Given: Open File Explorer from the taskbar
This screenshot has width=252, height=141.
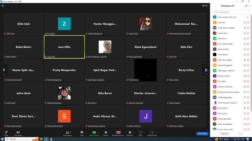Looking at the screenshot, I should click(41, 139).
